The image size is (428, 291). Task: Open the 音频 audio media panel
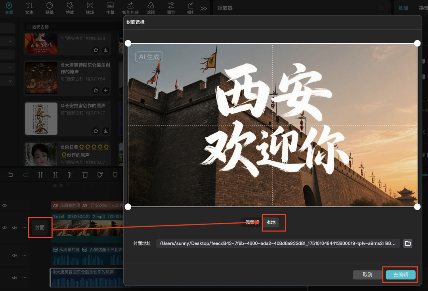click(x=9, y=8)
